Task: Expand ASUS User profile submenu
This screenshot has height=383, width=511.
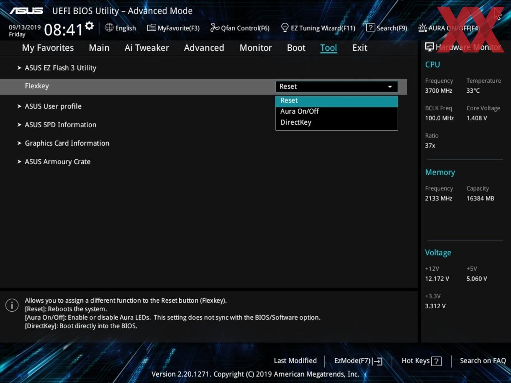Action: tap(53, 106)
